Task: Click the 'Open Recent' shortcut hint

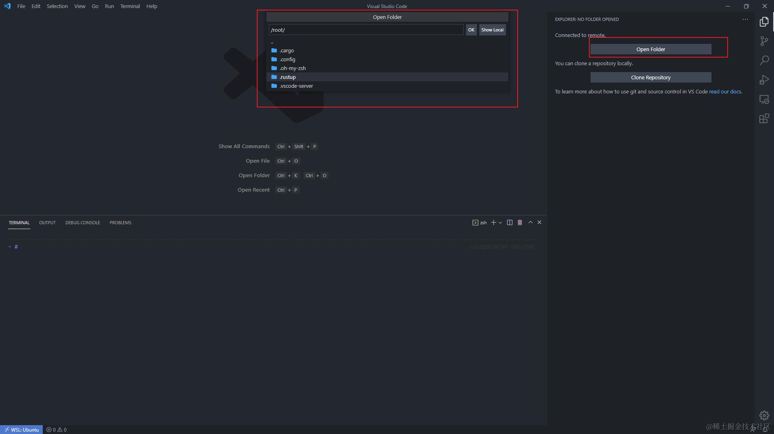Action: click(254, 190)
